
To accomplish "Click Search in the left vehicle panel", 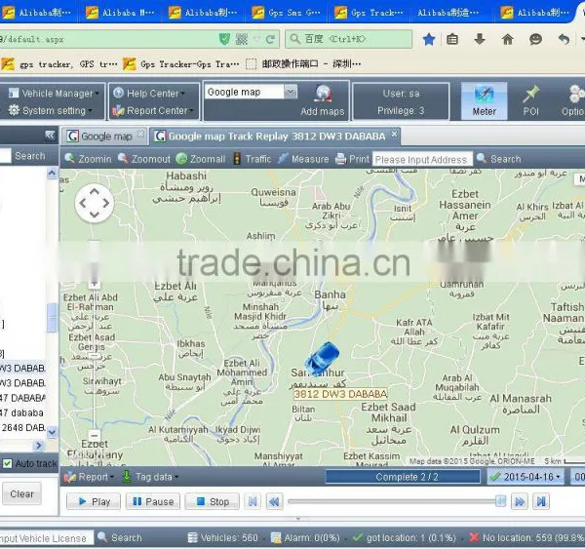I will click(30, 156).
